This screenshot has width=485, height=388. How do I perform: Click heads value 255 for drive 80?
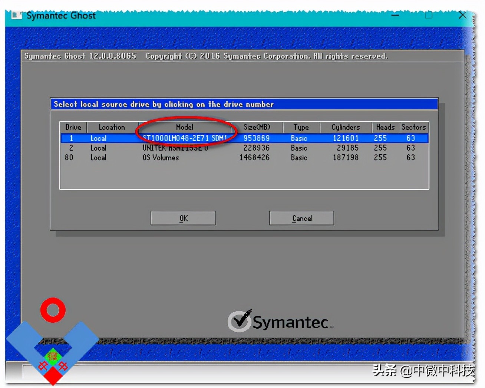(x=380, y=158)
